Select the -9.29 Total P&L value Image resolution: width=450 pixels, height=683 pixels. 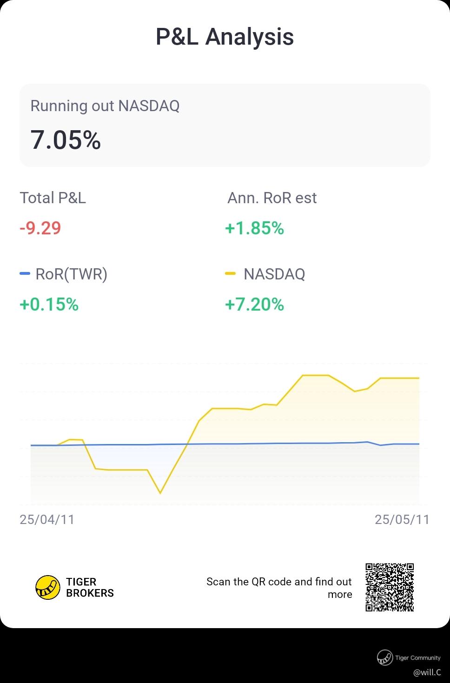click(x=40, y=228)
